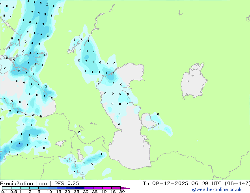Click the over-50 mm arrow tip of legend

(x=125, y=188)
